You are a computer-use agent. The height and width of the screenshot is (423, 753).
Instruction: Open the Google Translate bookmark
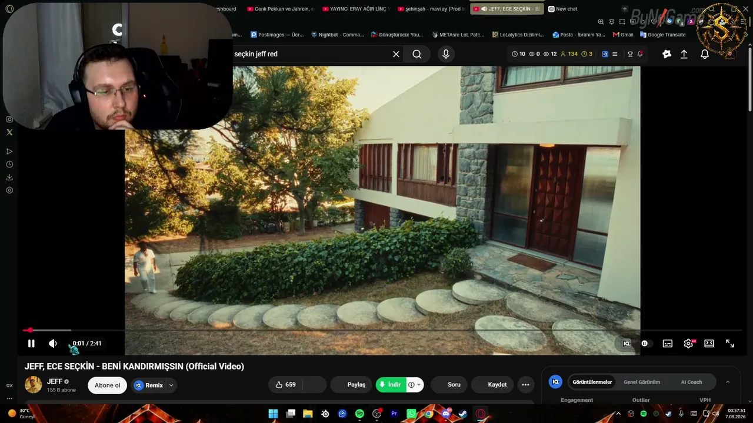point(662,35)
